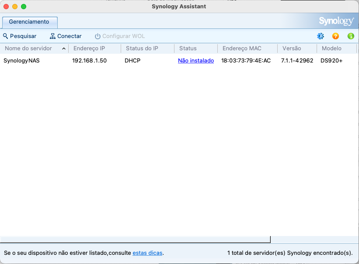Click the Pesquisar magnifier icon

[6, 36]
